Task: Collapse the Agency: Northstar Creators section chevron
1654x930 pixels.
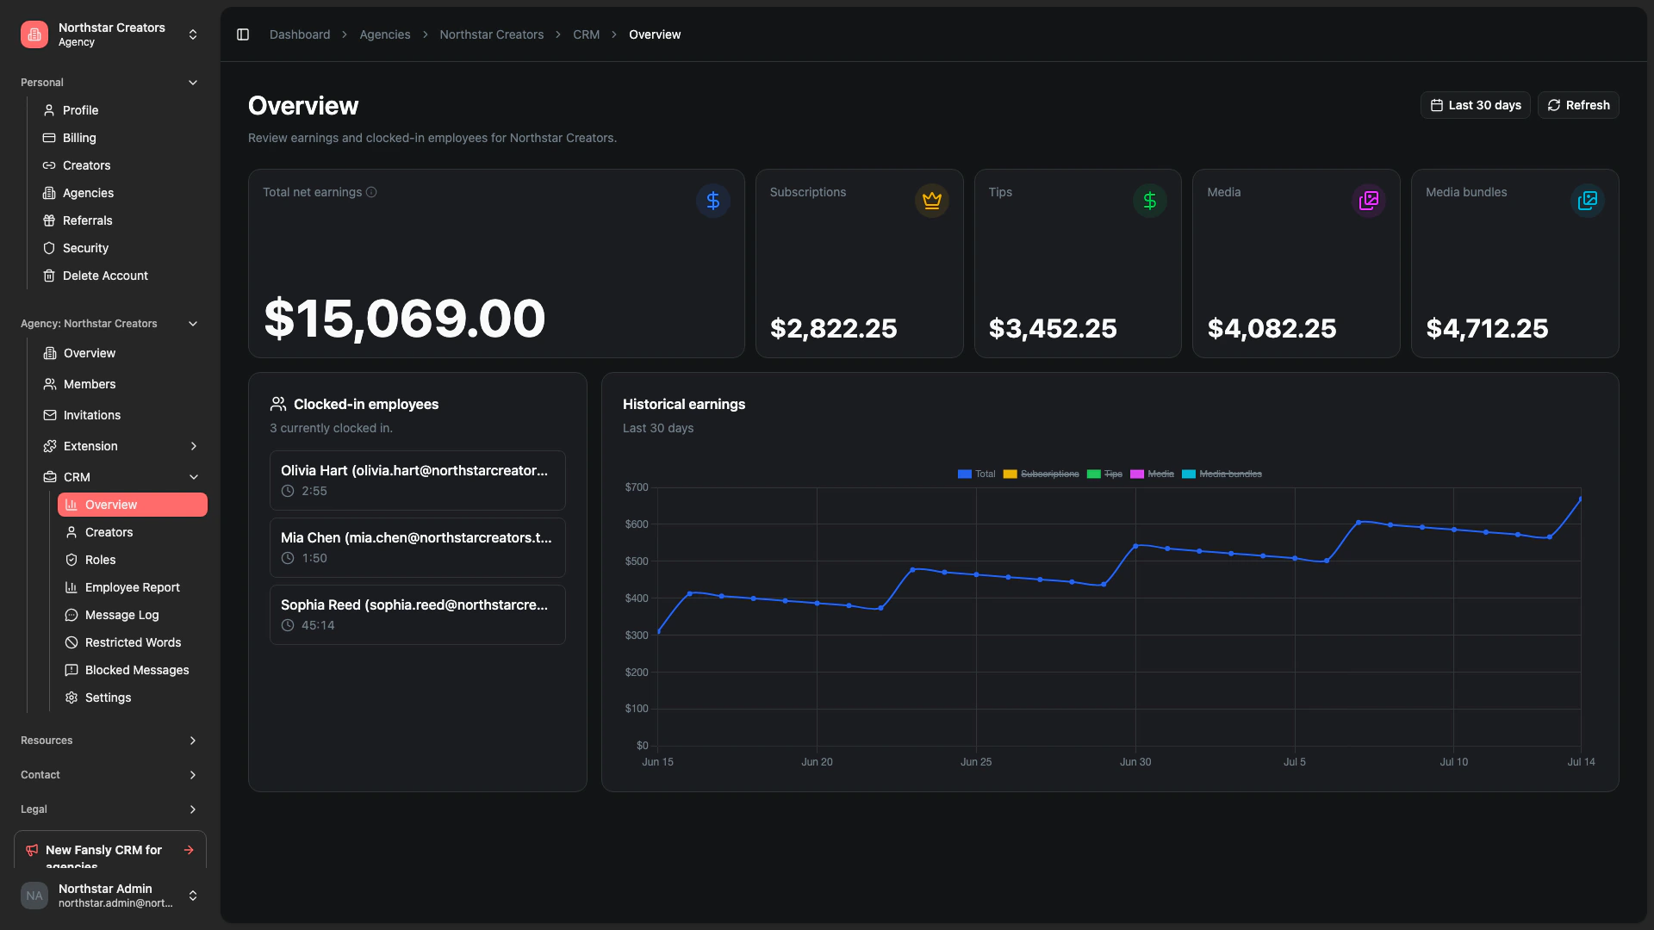Action: [x=193, y=324]
